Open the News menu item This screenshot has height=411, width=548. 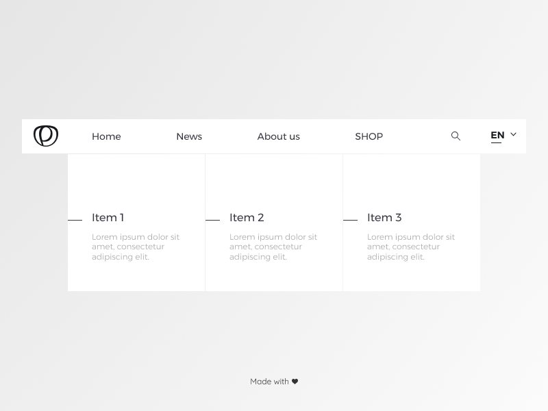pos(189,136)
